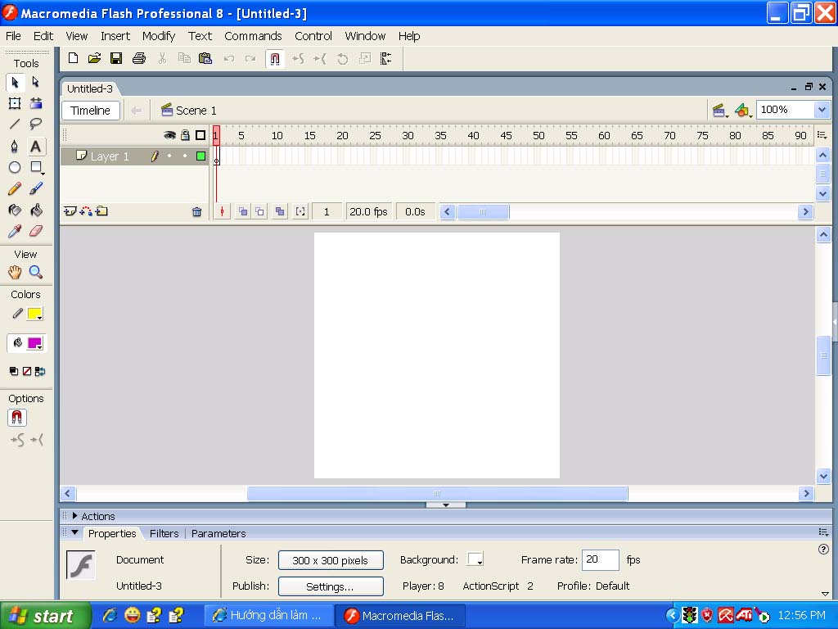Toggle Snap to Objects in main toolbar
Viewport: 838px width, 629px height.
pyautogui.click(x=275, y=58)
